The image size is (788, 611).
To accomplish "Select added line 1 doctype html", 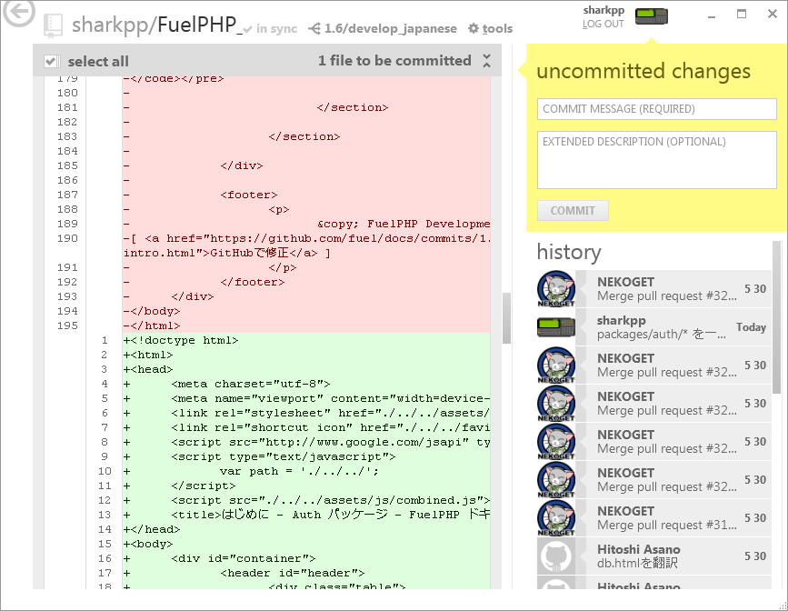I will pyautogui.click(x=306, y=340).
